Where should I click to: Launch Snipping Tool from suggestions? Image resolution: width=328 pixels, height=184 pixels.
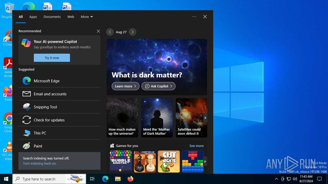click(x=59, y=107)
